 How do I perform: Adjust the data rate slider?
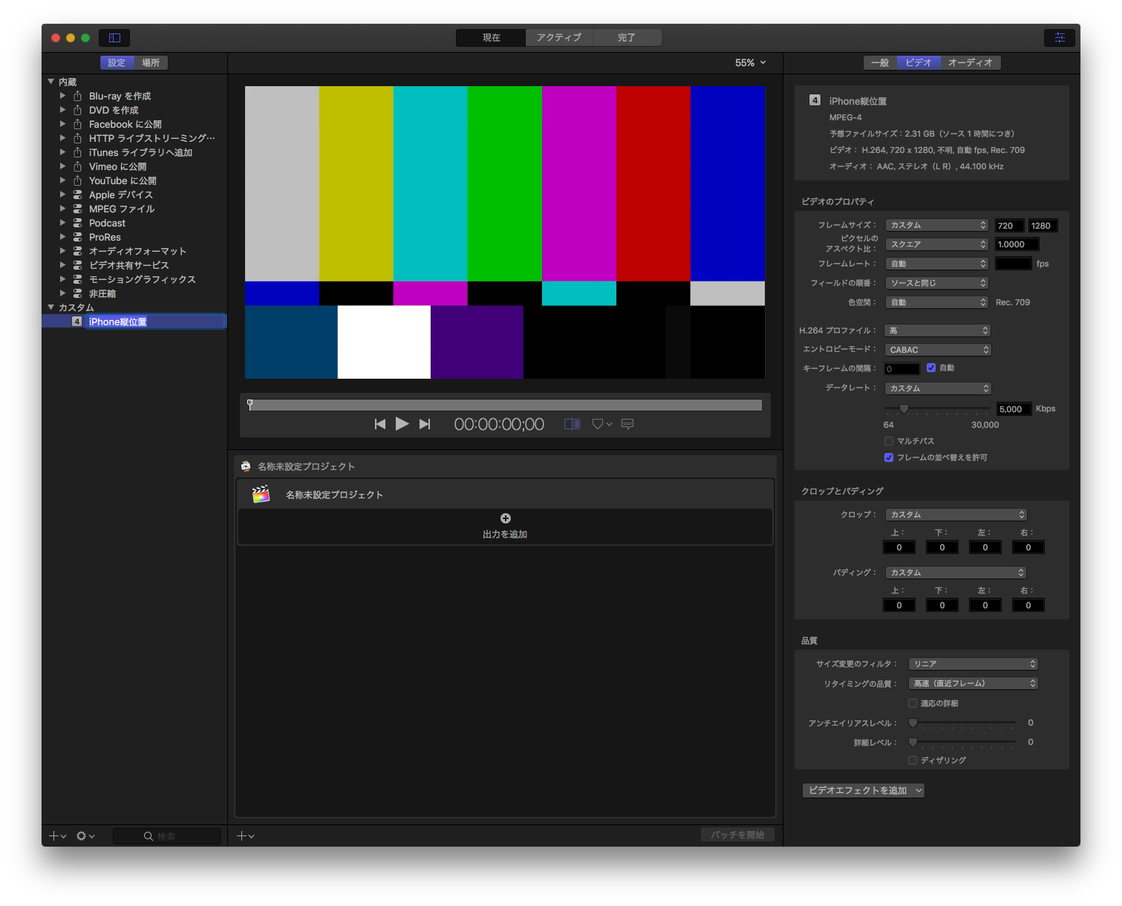(x=904, y=409)
